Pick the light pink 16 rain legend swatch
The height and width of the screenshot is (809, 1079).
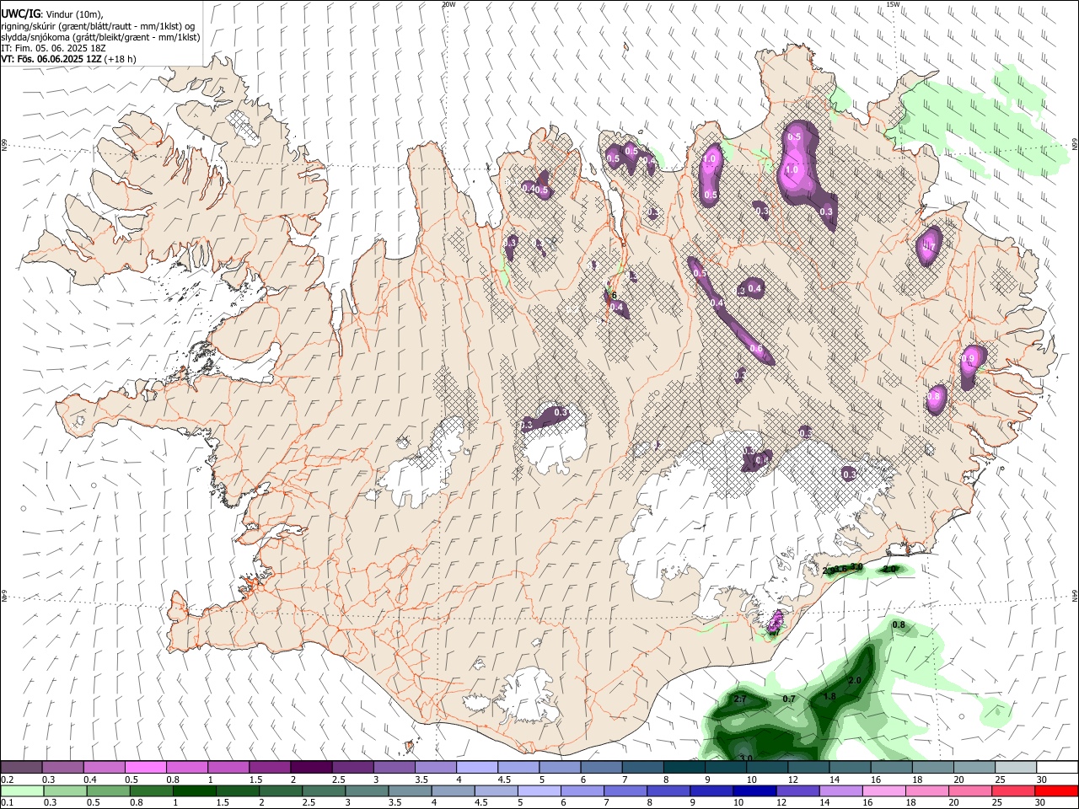pos(883,791)
